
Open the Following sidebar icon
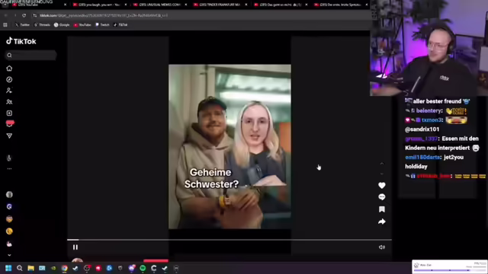(9, 91)
